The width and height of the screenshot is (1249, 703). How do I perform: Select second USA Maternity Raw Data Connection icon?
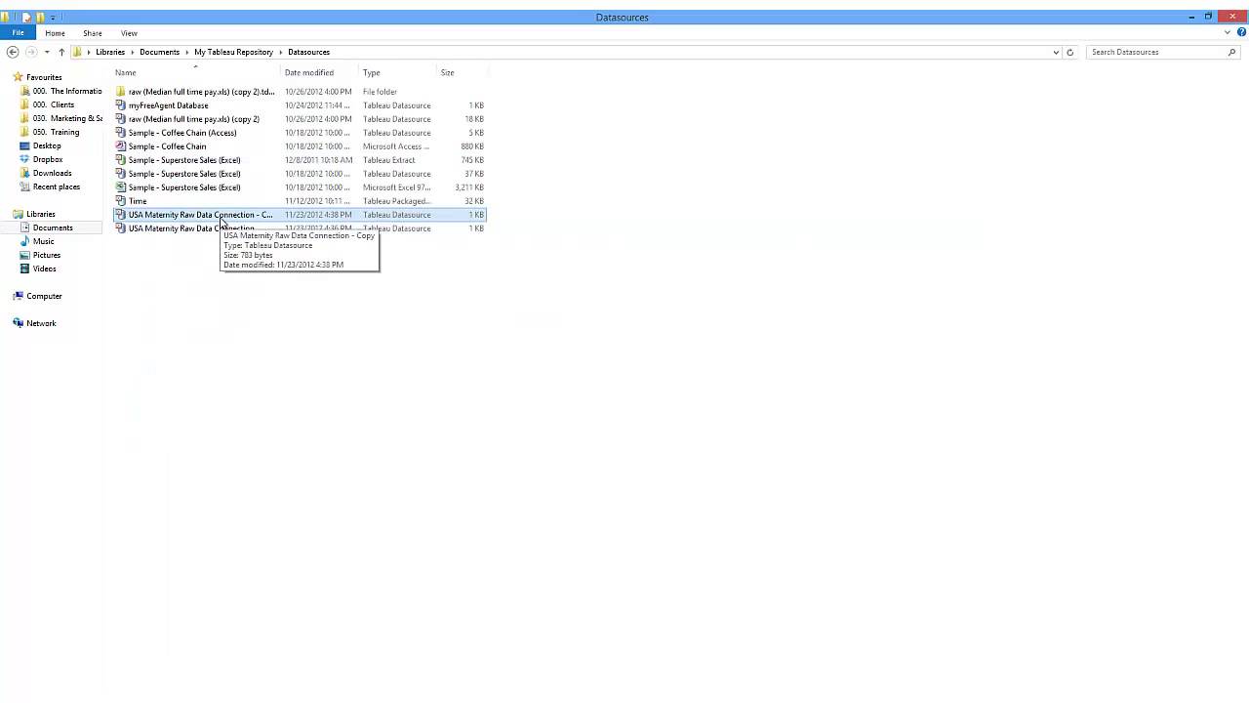coord(121,228)
